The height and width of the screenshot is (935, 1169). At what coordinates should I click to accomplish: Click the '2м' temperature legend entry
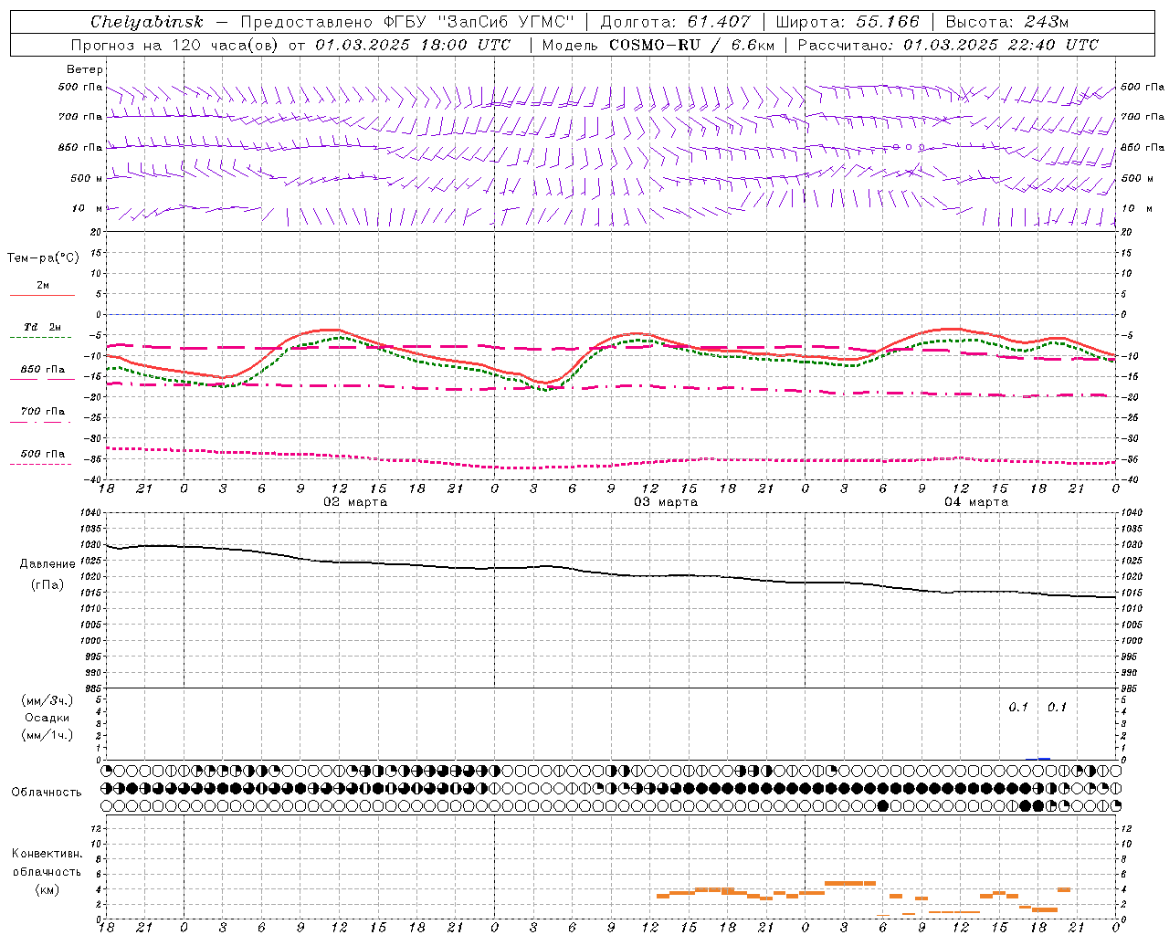coord(43,286)
